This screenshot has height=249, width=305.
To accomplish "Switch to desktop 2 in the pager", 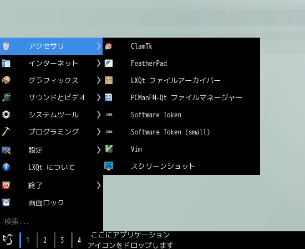I will click(x=45, y=240).
